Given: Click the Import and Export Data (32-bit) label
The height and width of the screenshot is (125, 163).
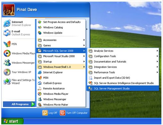Looking at the screenshot, I should pos(112,78).
